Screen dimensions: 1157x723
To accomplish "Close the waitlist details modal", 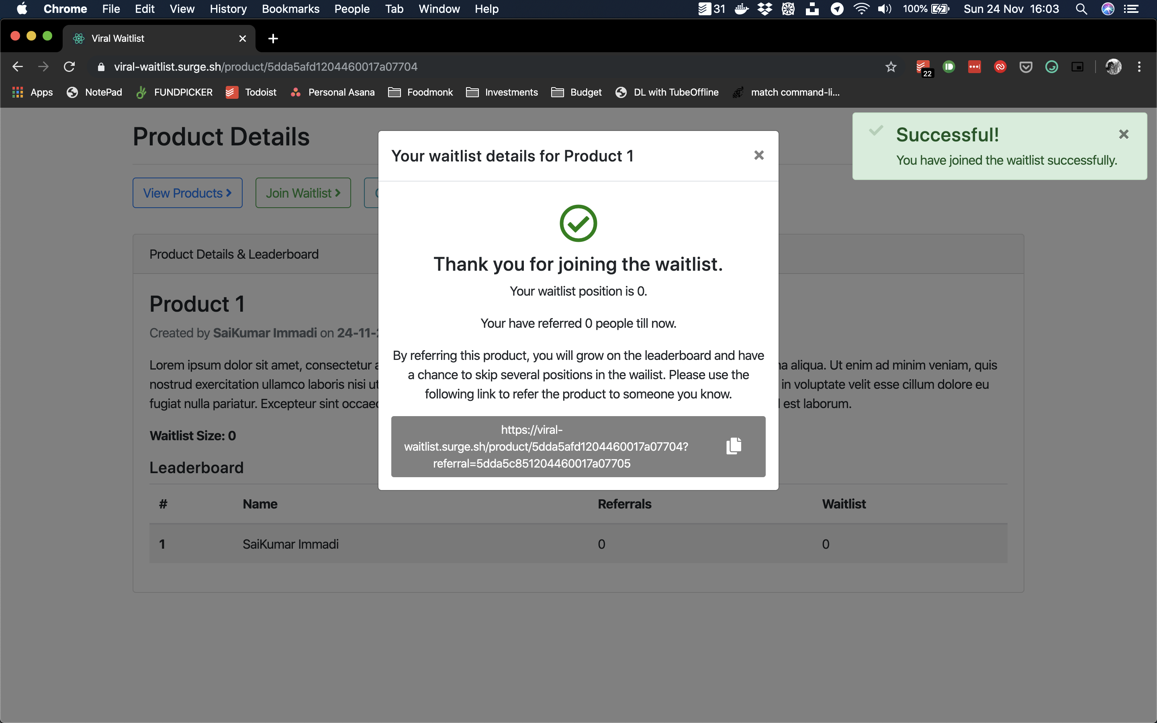I will coord(759,155).
